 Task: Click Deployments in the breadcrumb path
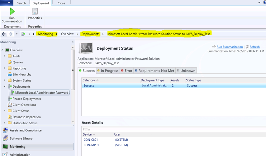click(x=90, y=34)
